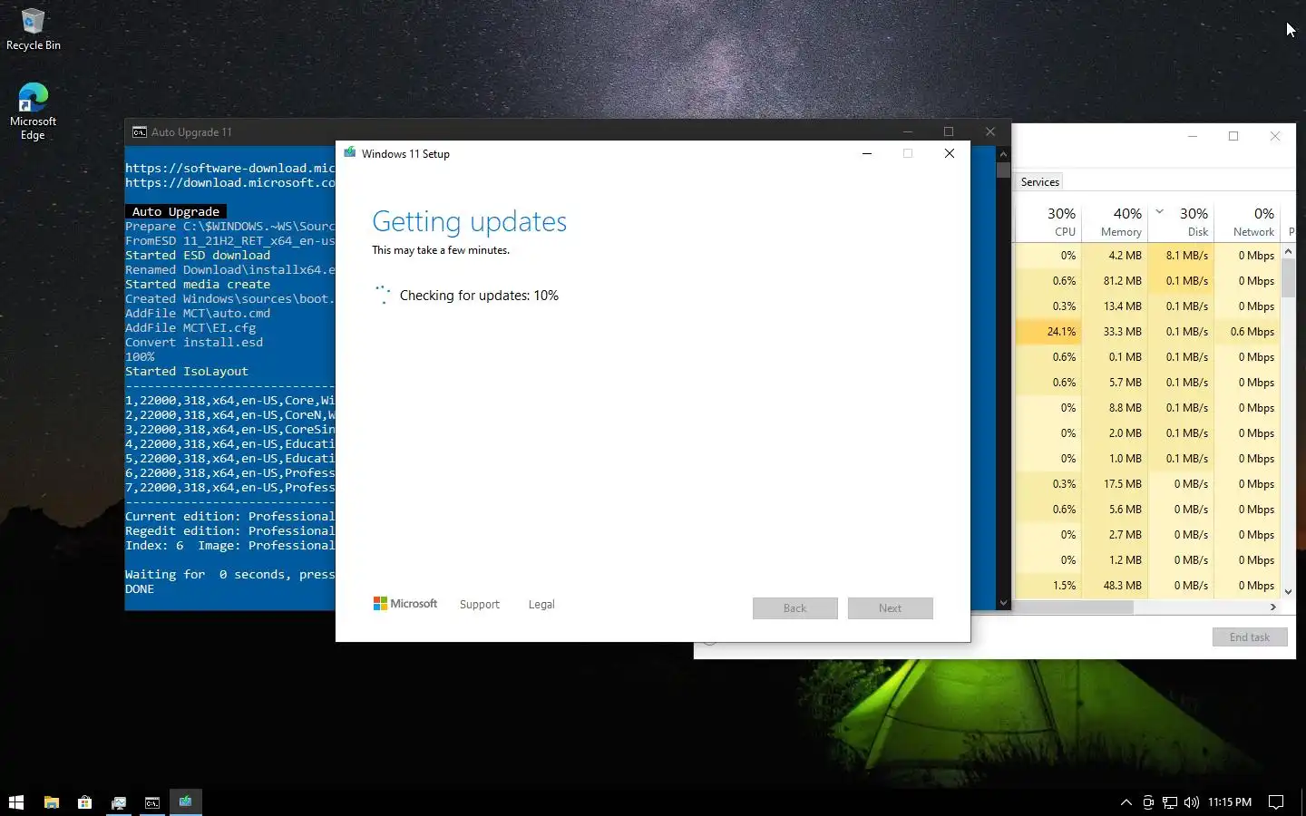Click the Microsoft logo in the Setup dialog

404,604
